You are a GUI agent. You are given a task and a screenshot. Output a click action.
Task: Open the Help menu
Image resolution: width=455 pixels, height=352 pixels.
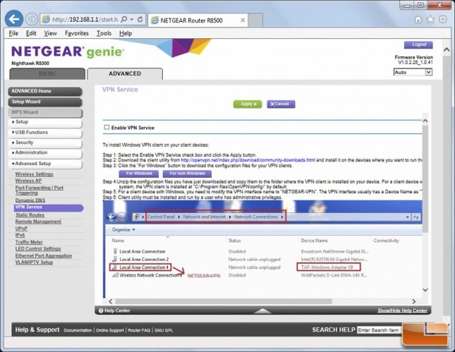[126, 33]
